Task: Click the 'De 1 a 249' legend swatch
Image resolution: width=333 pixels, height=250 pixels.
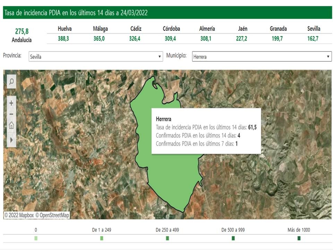Action: [102, 238]
